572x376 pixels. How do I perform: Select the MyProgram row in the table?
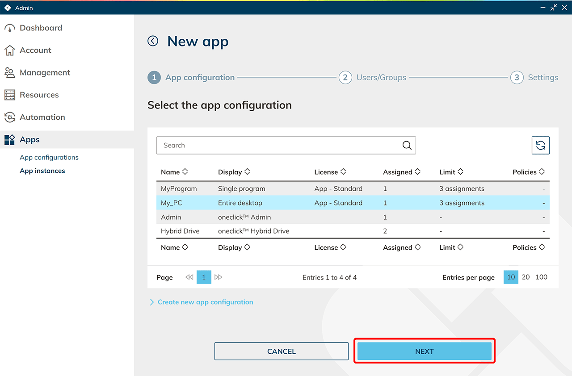(179, 188)
